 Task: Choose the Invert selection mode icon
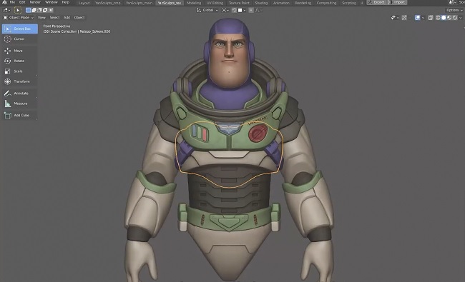[x=45, y=10]
